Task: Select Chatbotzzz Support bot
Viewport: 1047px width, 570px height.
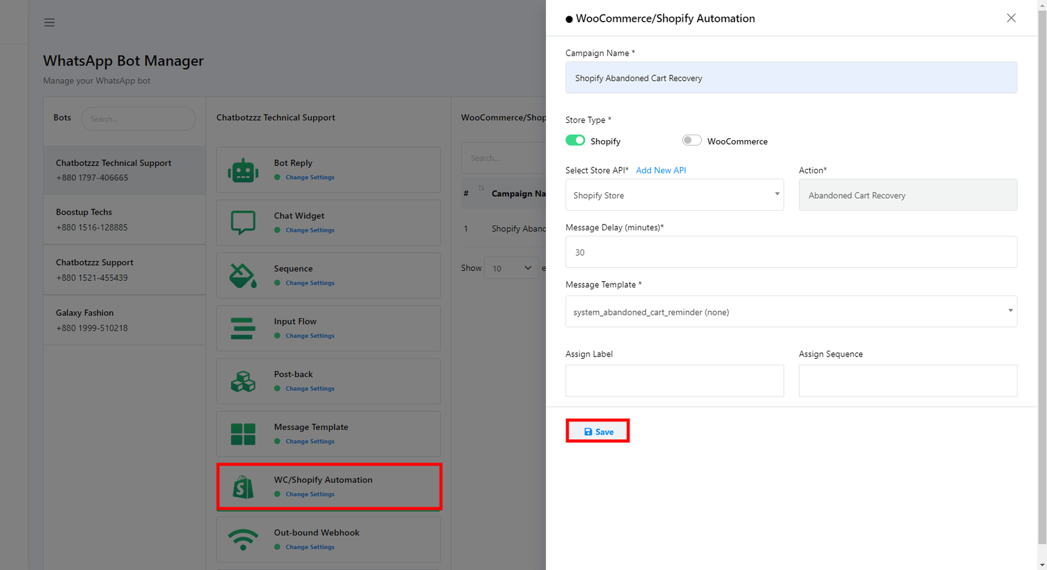Action: pos(124,270)
